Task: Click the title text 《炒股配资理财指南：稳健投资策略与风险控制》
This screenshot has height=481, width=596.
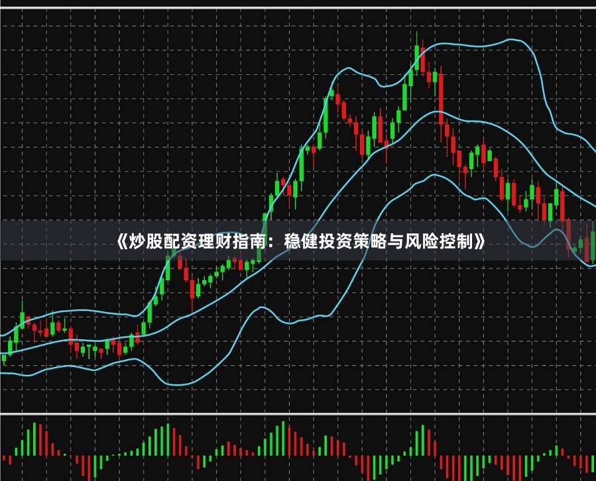Action: click(x=301, y=241)
